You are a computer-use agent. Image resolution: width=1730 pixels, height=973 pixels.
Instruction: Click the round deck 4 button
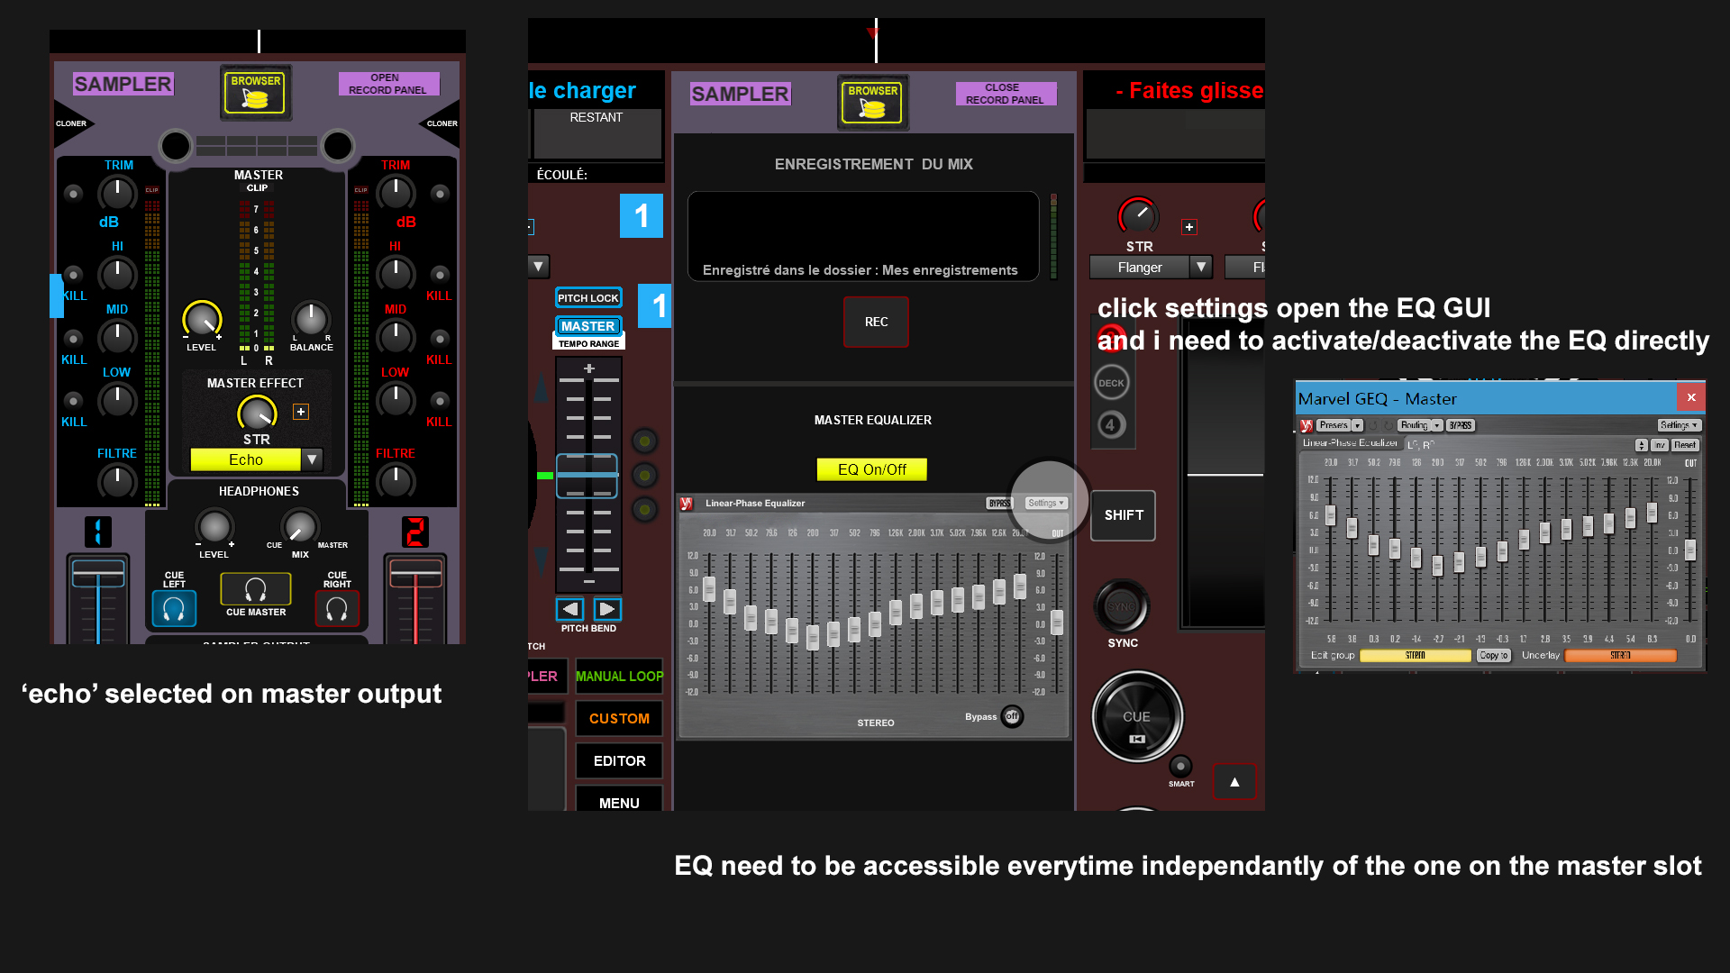[x=1111, y=424]
